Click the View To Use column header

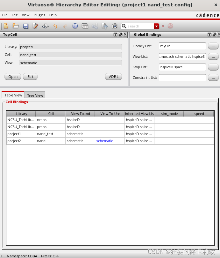[110, 114]
